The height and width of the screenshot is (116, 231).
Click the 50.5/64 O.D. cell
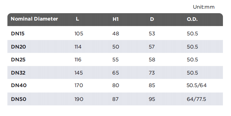pyautogui.click(x=196, y=85)
